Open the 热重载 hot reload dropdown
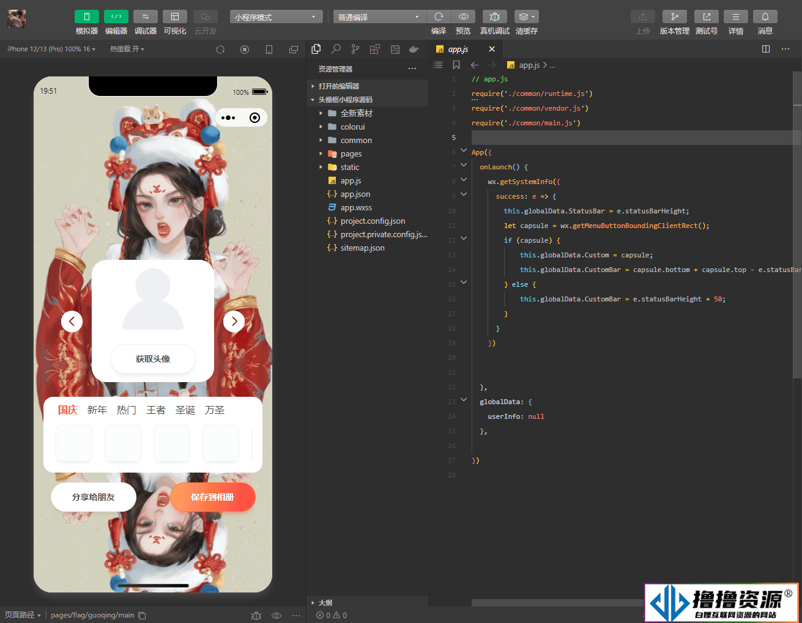The width and height of the screenshot is (802, 623). coord(127,49)
